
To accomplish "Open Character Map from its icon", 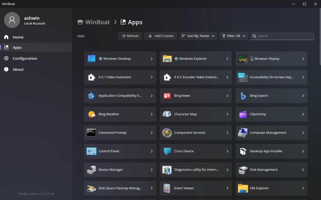I will (x=167, y=114).
